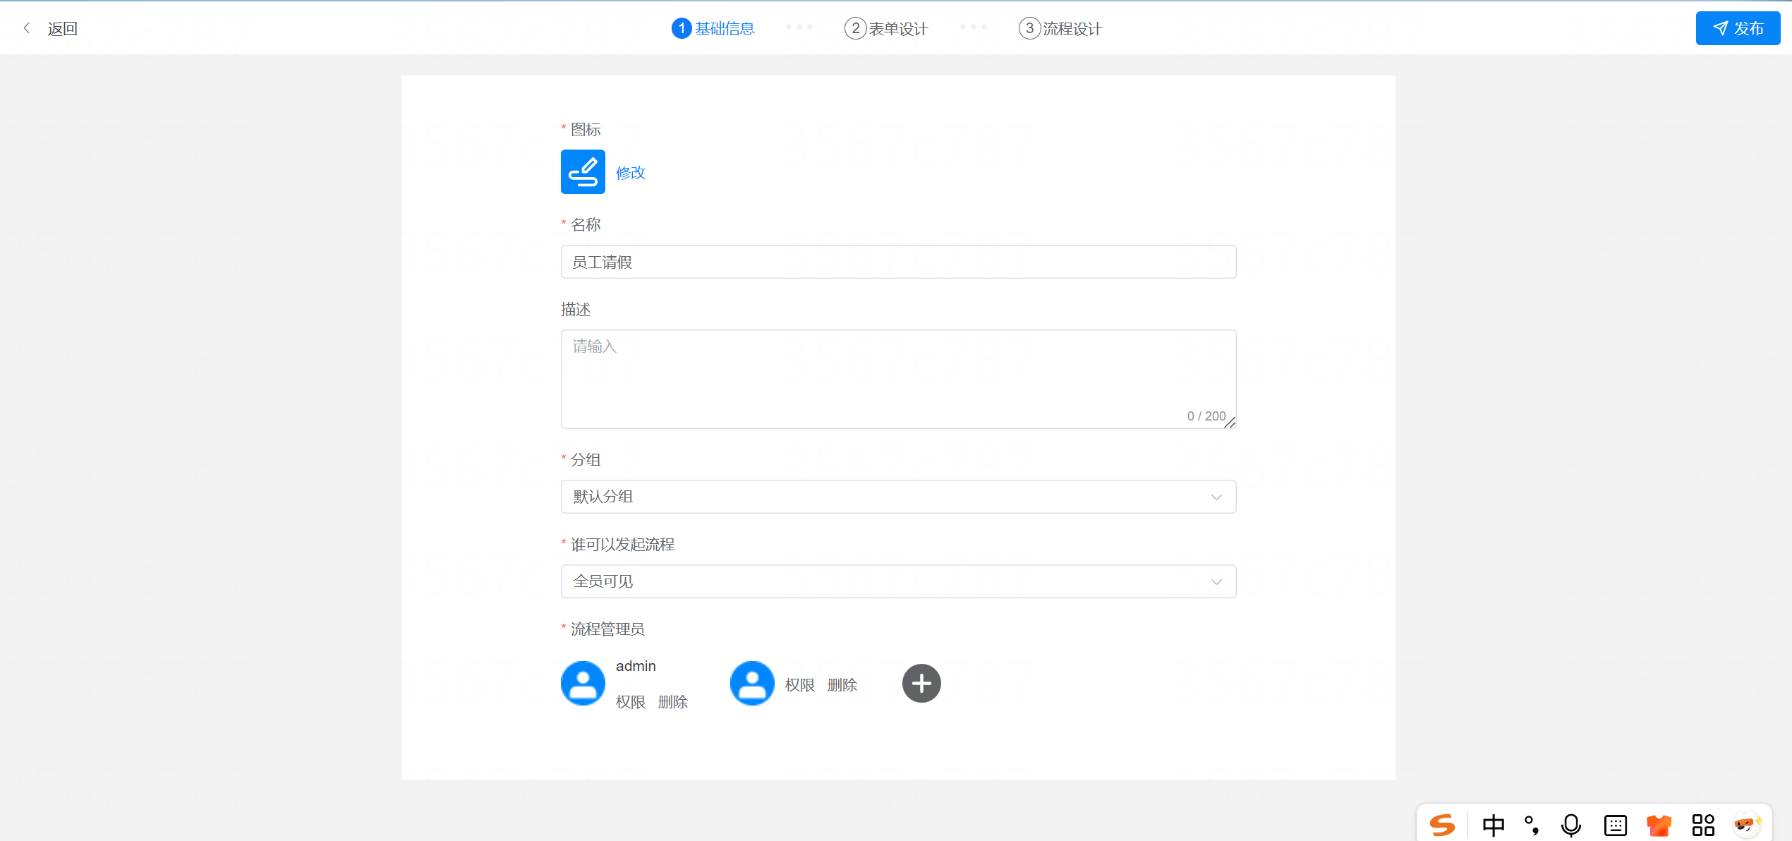
Task: Toggle the punctuation mode icon
Action: [x=1531, y=824]
